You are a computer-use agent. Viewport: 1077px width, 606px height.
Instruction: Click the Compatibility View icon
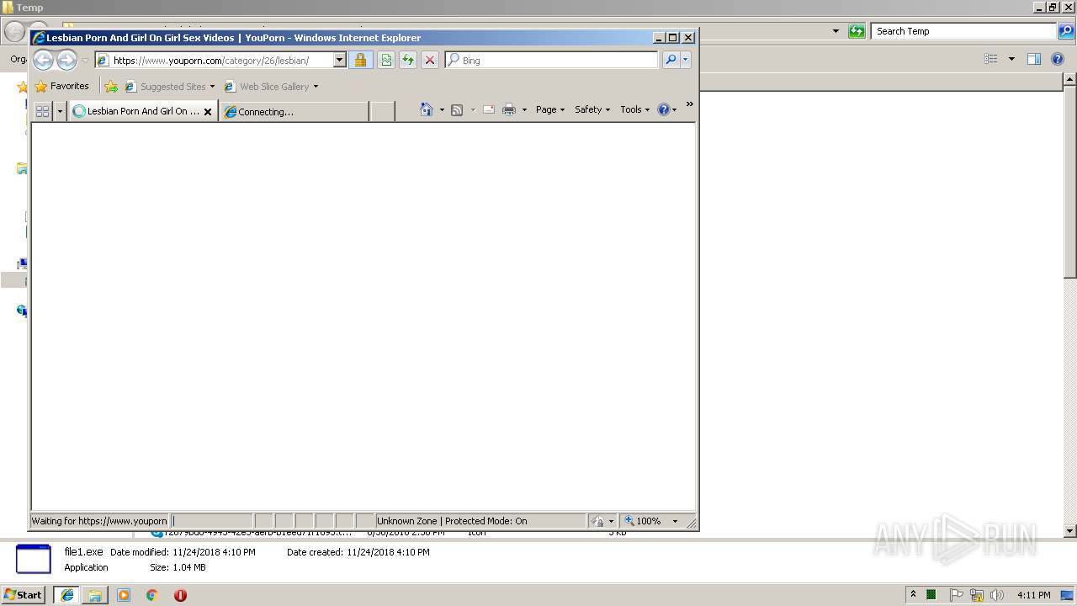tap(386, 60)
